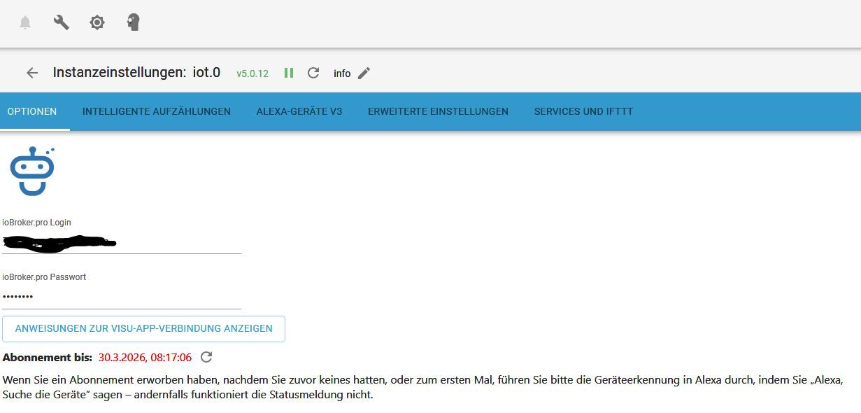Restart iot.0 via the refresh icon

[313, 73]
